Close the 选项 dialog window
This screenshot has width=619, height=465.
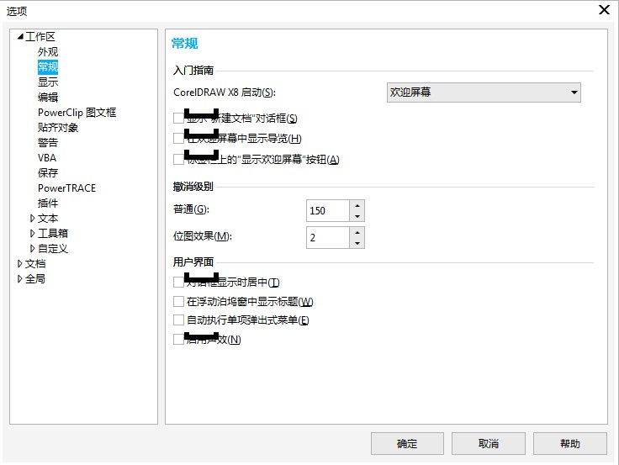point(604,10)
